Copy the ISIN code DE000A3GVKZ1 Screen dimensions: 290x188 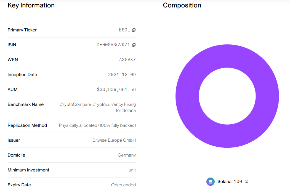(134, 45)
